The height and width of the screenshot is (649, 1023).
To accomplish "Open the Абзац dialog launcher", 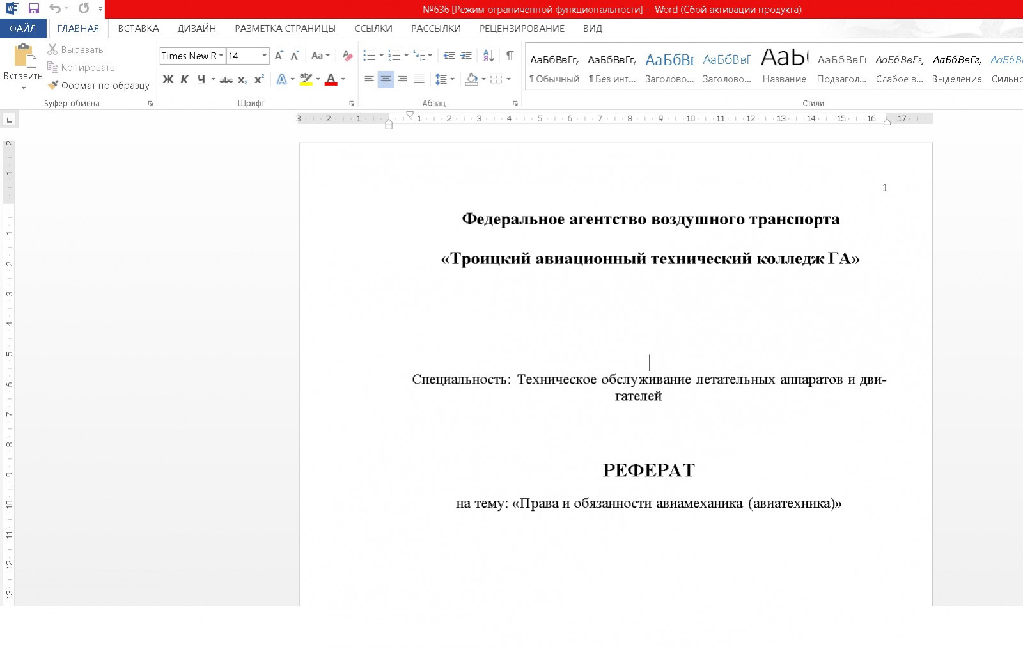I will pyautogui.click(x=515, y=103).
